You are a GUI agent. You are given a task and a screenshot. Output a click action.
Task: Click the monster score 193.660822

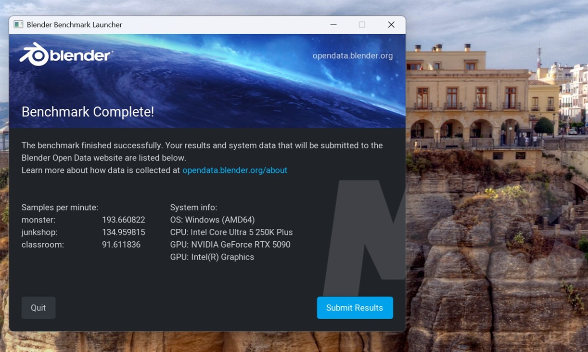(x=123, y=220)
